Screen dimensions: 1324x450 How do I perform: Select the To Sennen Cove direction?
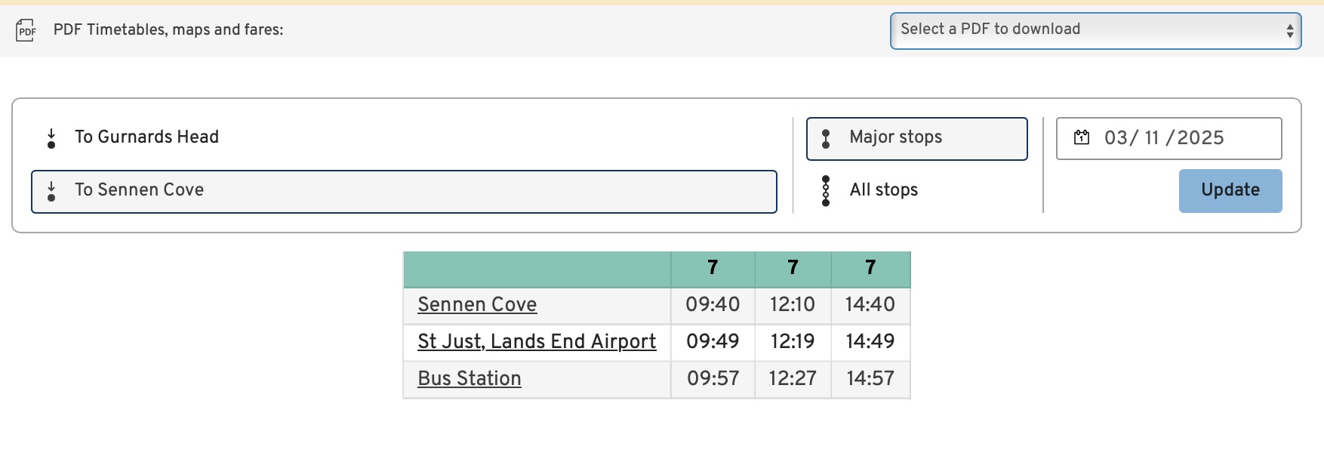404,191
